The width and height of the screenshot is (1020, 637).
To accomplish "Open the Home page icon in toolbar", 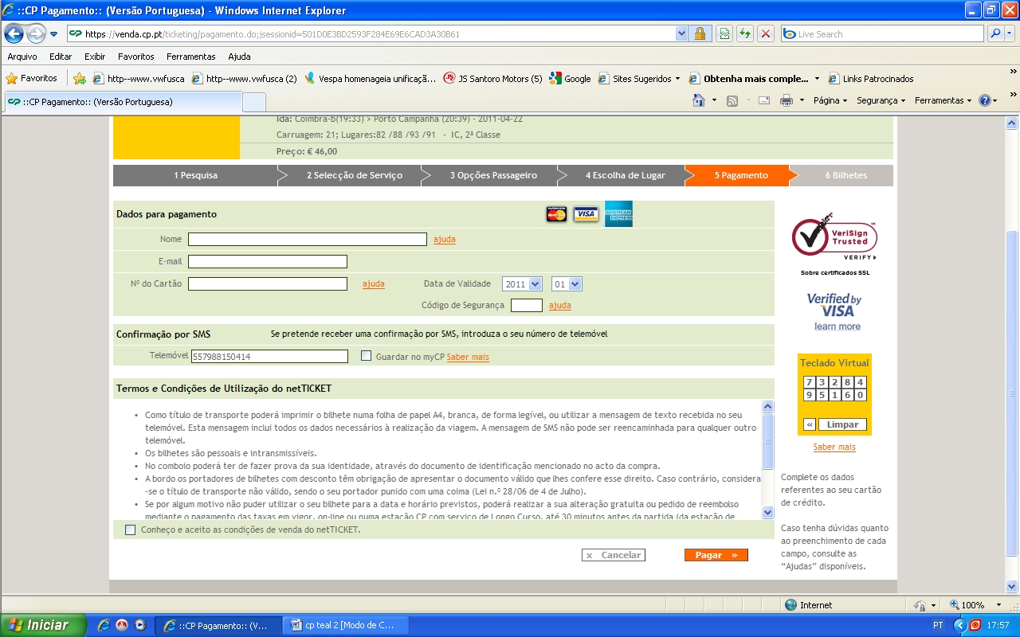I will point(699,100).
